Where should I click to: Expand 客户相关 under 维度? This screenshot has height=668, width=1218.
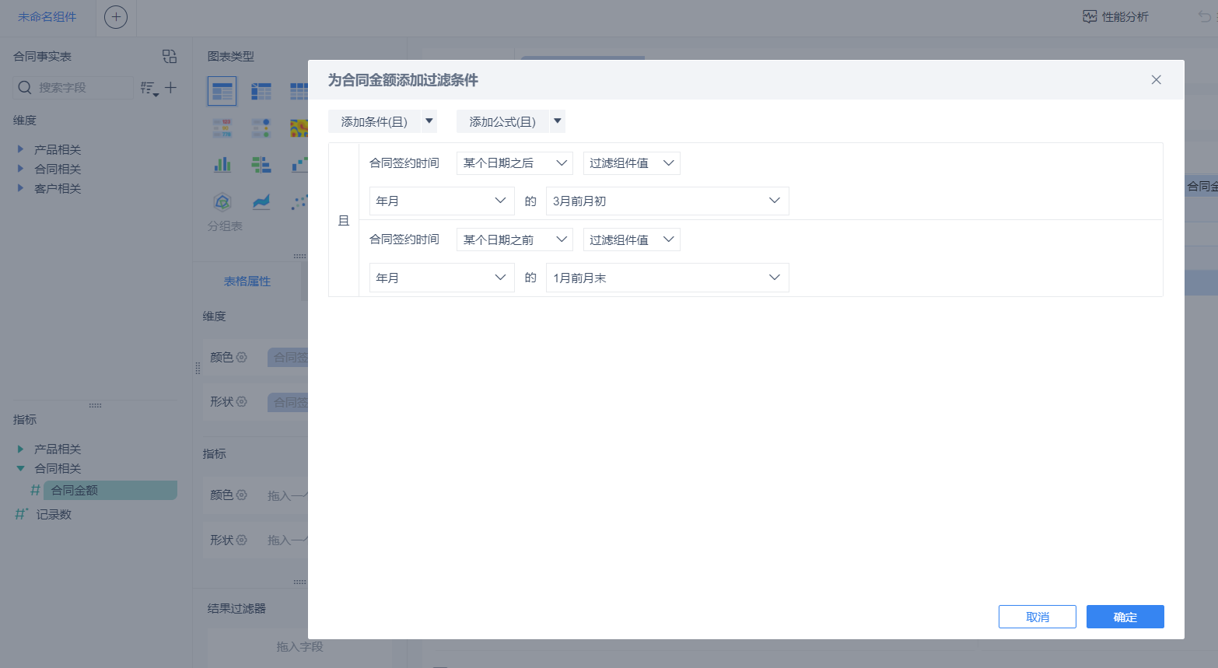point(20,188)
